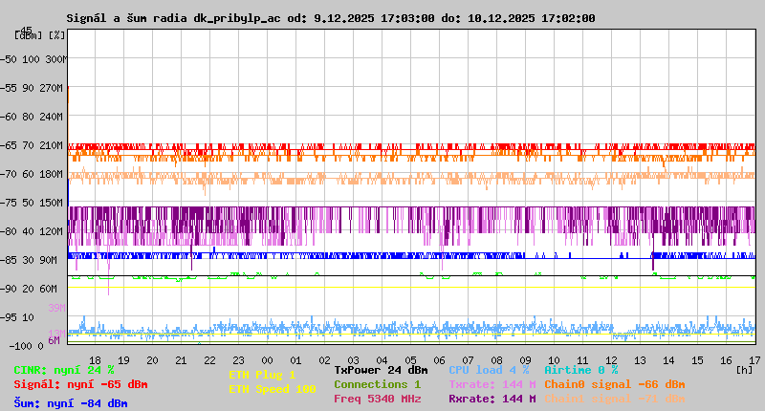
Task: Click the [h] unit label on time axis
Action: (x=745, y=370)
